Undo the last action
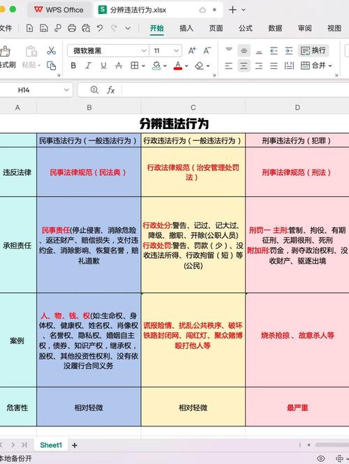 pos(100,28)
